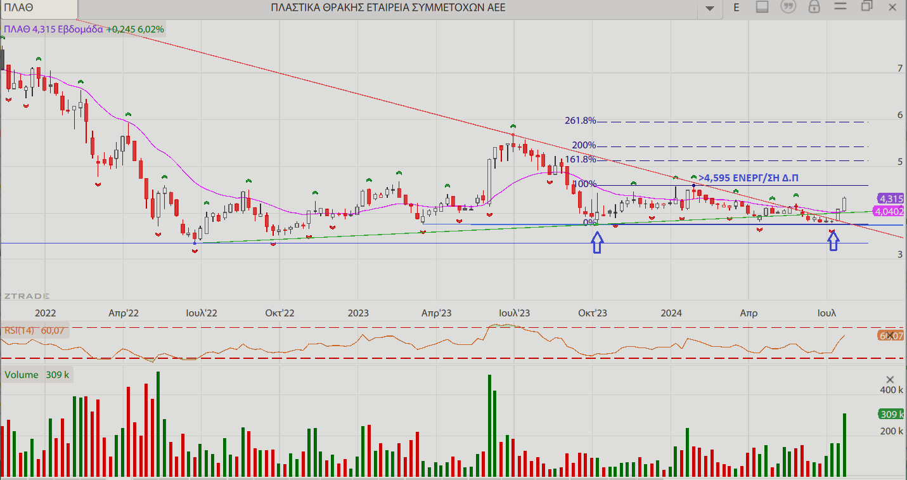This screenshot has height=480, width=907.
Task: Click the 4,0402 moving average price tag
Action: (x=890, y=211)
